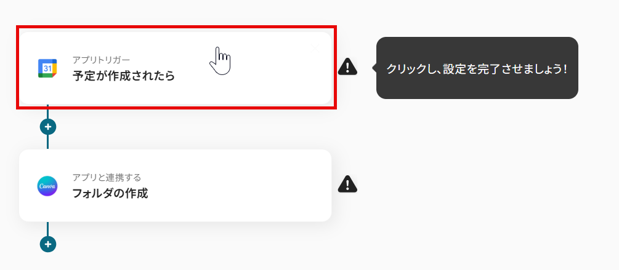Click the クリックし、設定を完了させましょう! tooltip
The image size is (619, 270).
point(477,68)
